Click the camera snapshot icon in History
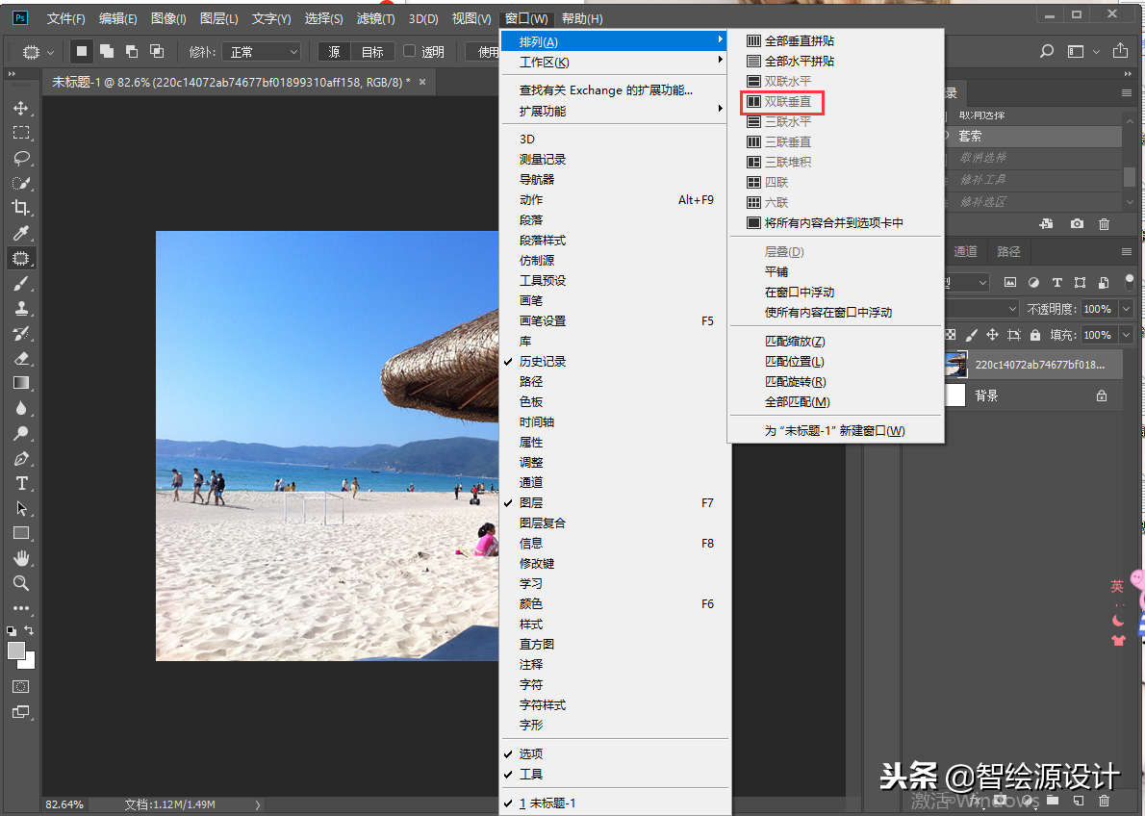This screenshot has height=816, width=1145. [1077, 224]
